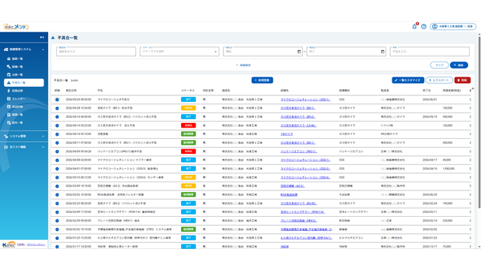Open the help question mark icon
The image size is (481, 270).
point(424,27)
